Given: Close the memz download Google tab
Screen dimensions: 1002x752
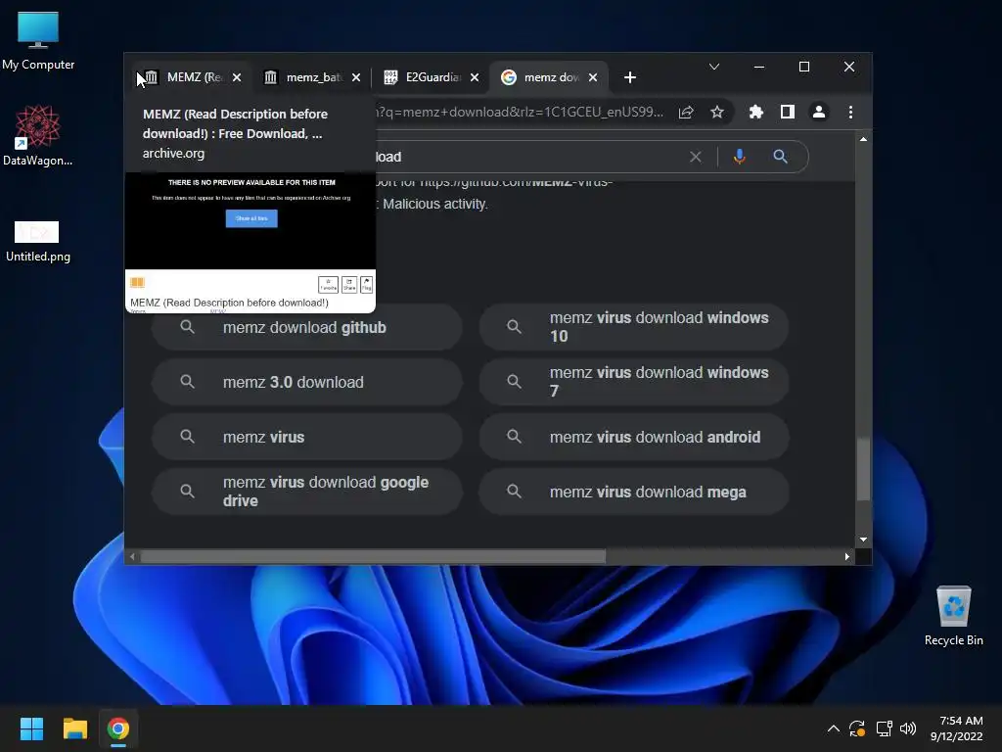Looking at the screenshot, I should click(x=593, y=77).
